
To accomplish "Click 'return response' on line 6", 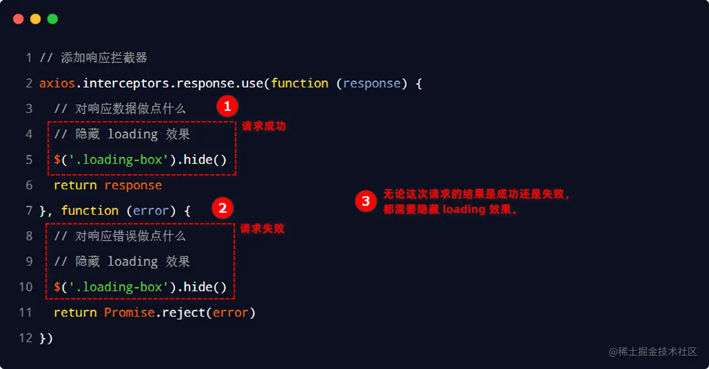I will [108, 185].
